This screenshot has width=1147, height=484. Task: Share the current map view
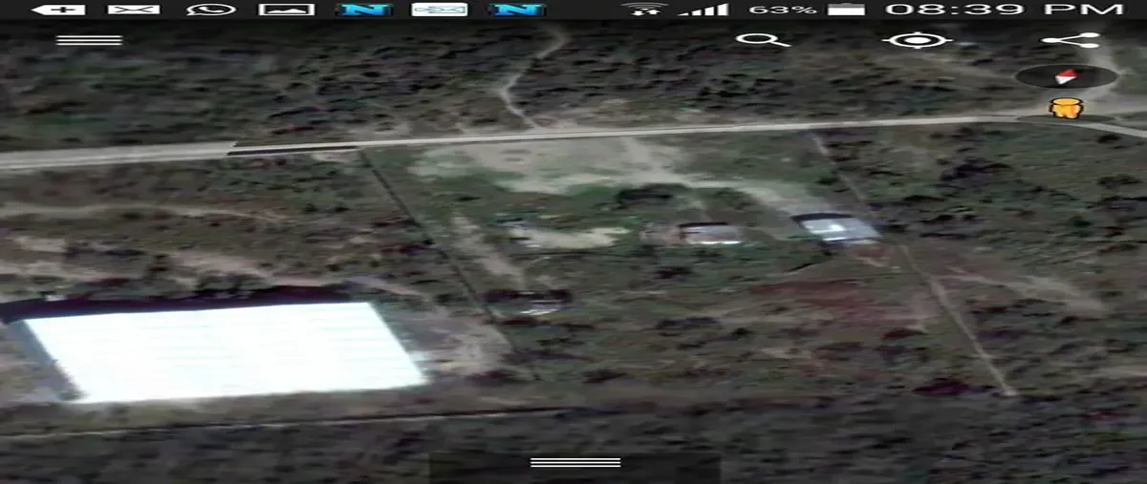coord(1071,40)
